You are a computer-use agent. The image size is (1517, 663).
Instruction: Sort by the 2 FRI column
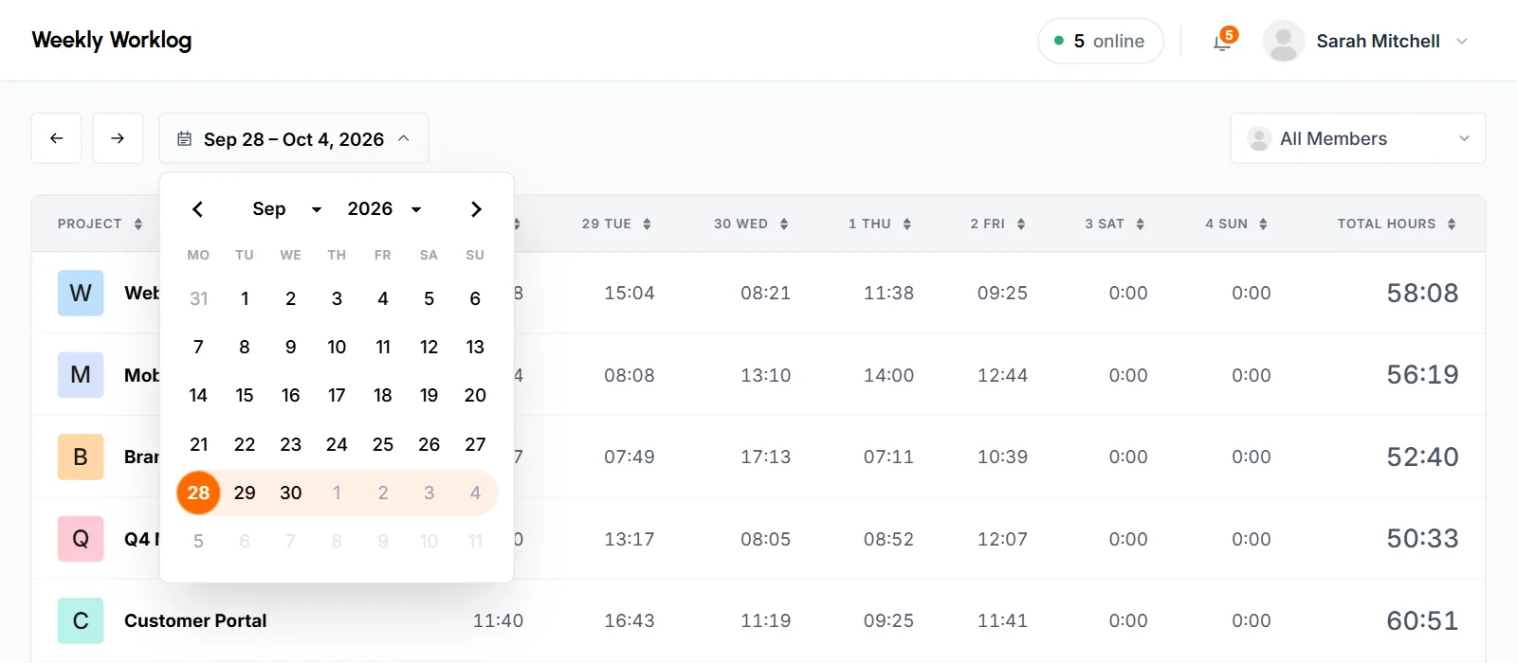[997, 224]
